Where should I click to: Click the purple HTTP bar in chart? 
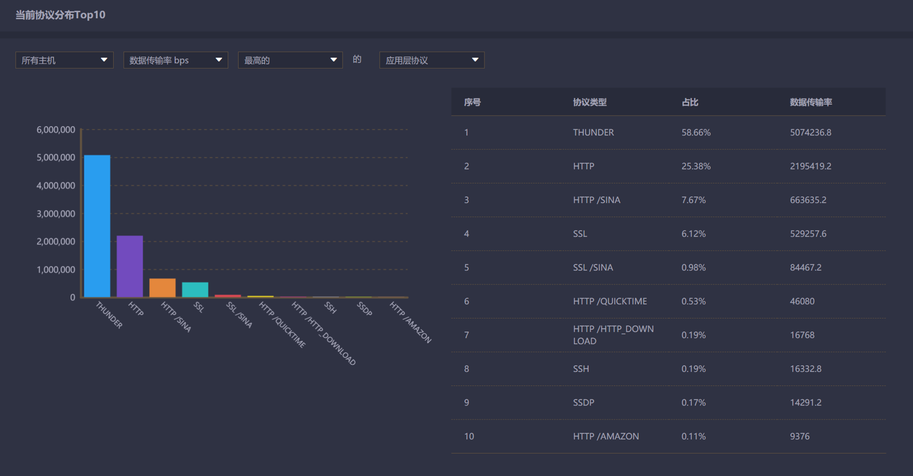[130, 266]
